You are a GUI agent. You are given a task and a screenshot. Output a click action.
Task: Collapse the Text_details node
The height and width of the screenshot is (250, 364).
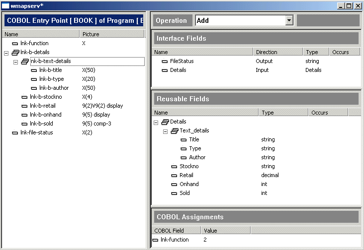point(165,131)
